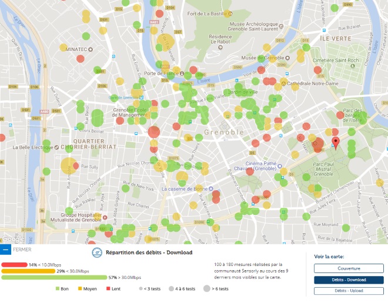Click the Porte de France marker icon
This screenshot has height=303, width=388.
(x=182, y=73)
